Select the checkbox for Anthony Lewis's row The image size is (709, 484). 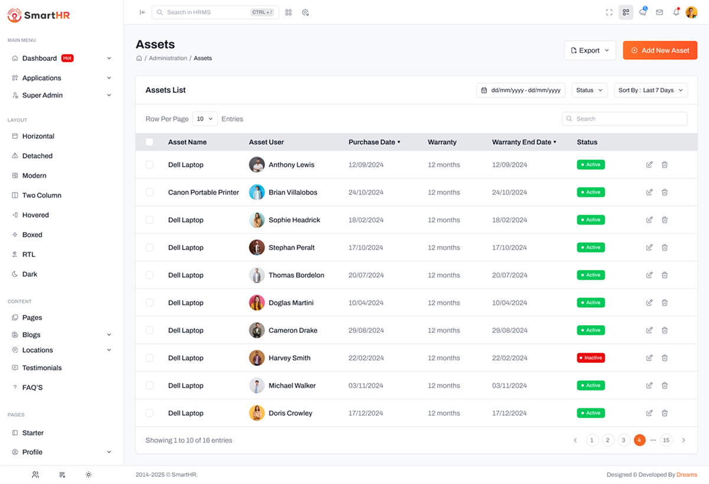[x=149, y=164]
